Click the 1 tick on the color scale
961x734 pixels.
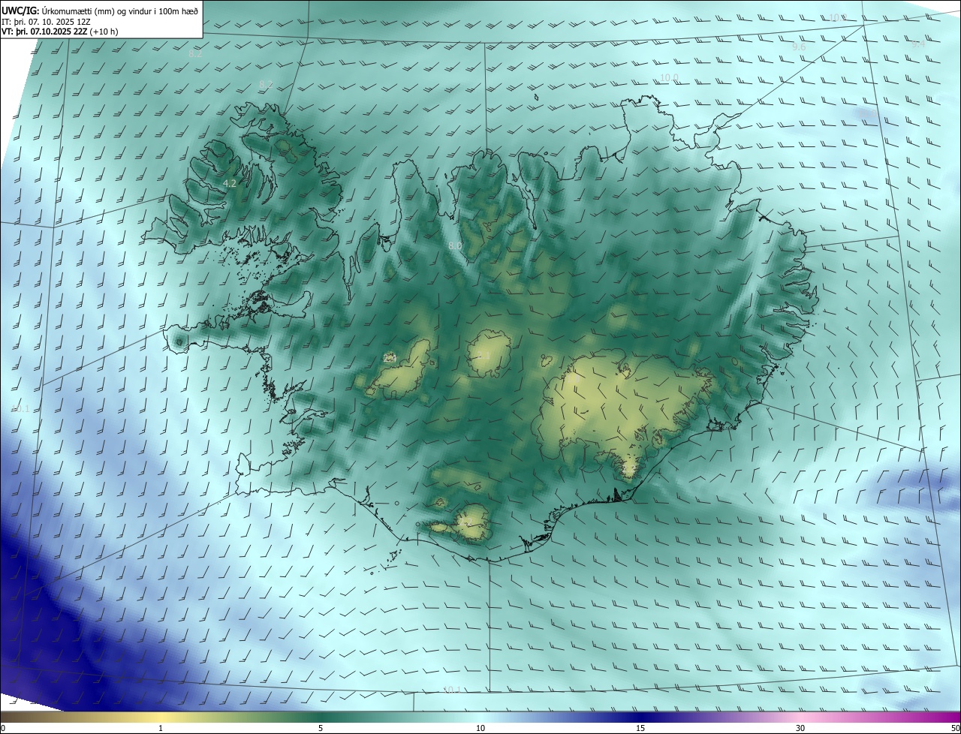tap(161, 729)
